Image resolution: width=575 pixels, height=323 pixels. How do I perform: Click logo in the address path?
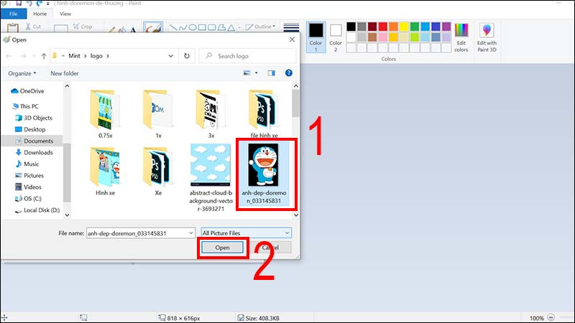(96, 56)
